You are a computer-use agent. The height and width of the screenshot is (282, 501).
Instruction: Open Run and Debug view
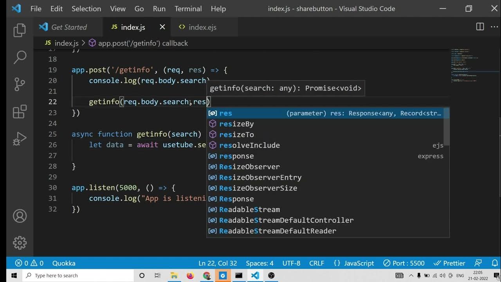[x=19, y=139]
